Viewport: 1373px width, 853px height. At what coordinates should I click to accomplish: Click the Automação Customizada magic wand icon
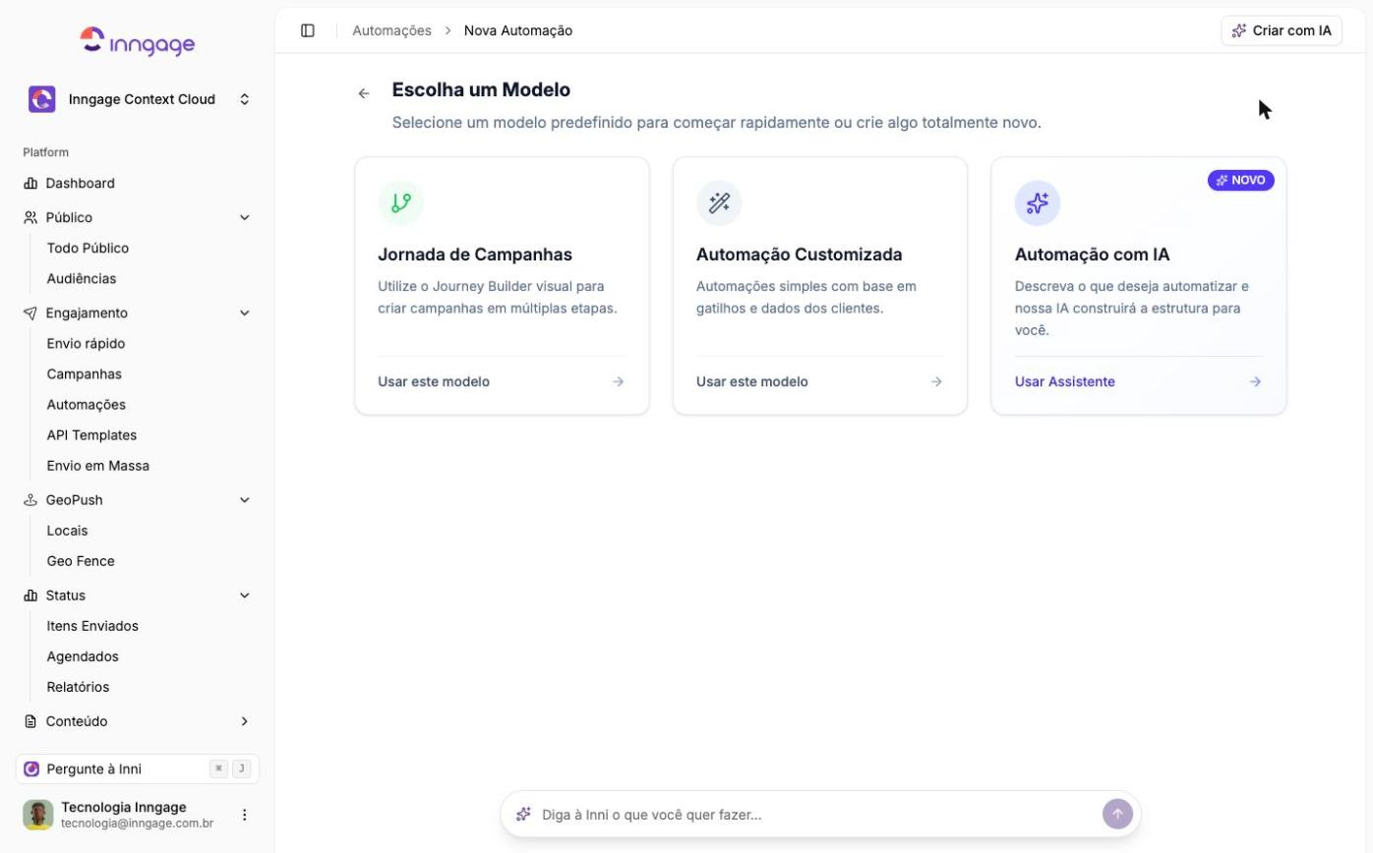pyautogui.click(x=719, y=202)
